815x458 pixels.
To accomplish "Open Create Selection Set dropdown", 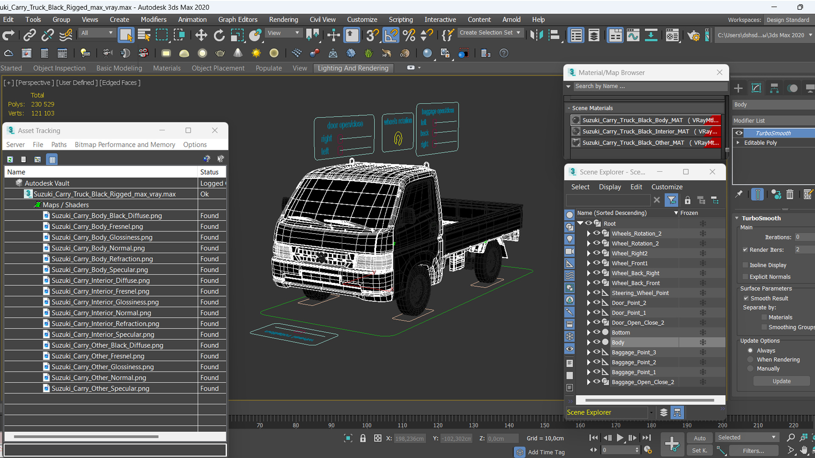I will tap(490, 33).
